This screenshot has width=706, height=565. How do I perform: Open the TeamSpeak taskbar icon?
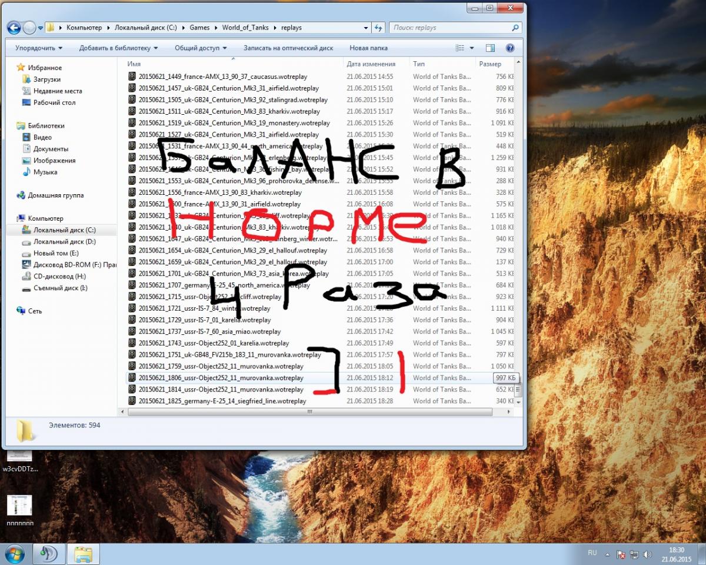point(49,554)
